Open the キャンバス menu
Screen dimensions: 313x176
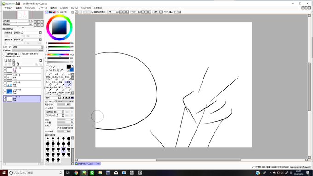30,8
